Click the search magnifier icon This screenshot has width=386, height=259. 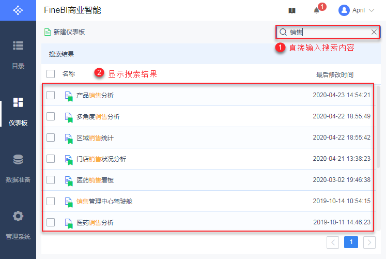(283, 32)
